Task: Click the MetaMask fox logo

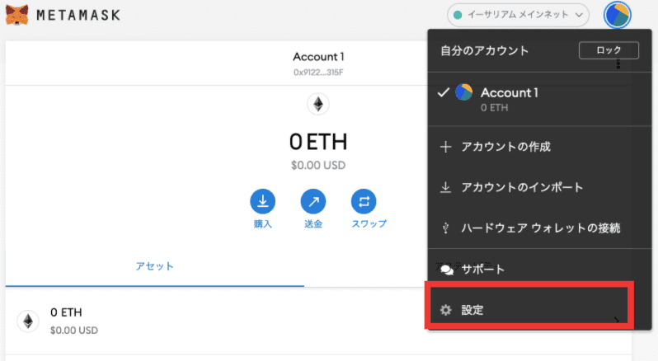Action: [17, 15]
